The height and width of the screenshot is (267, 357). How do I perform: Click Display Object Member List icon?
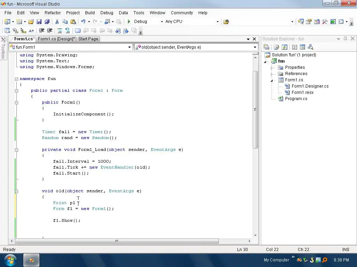(x=7, y=31)
